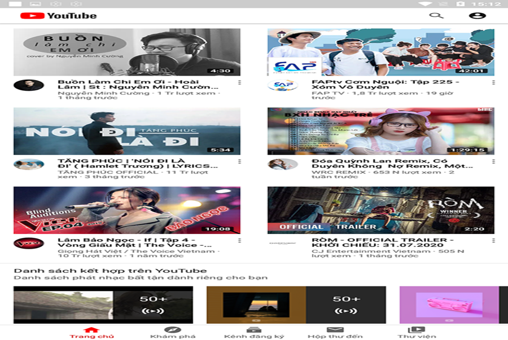This screenshot has width=508, height=340.
Task: Open Nguyễn Minh Cường channel avatar
Action: tap(29, 85)
